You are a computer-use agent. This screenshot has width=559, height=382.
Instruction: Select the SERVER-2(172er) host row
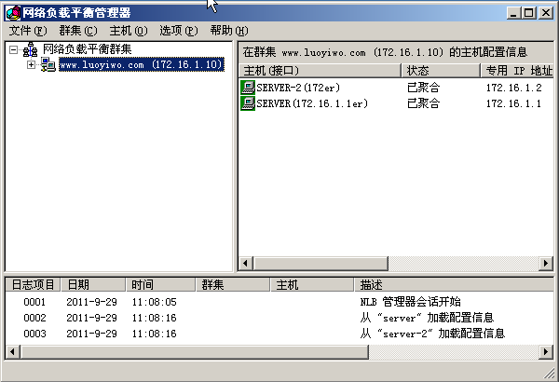coord(396,88)
